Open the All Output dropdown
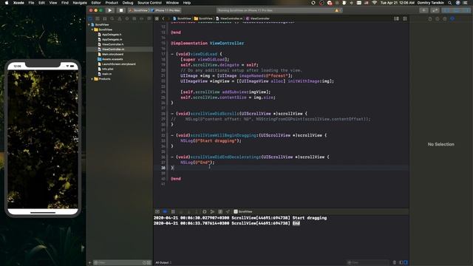This screenshot has height=266, width=473. 163,263
